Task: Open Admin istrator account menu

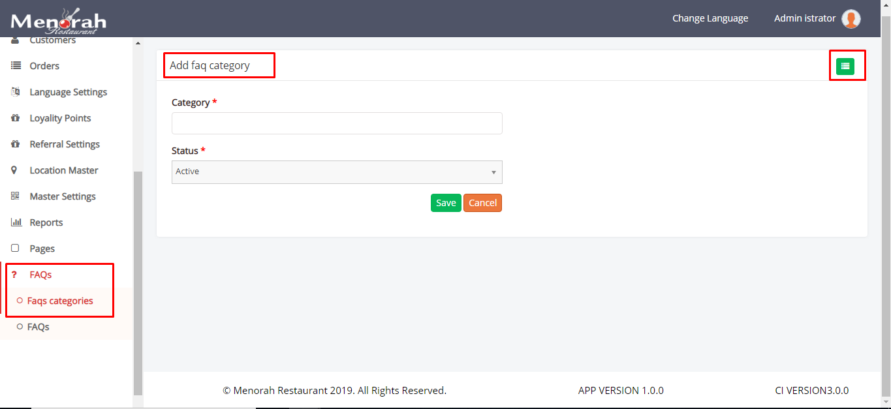Action: click(804, 18)
